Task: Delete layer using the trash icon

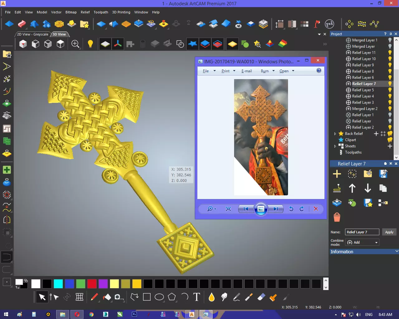Action: pyautogui.click(x=337, y=217)
